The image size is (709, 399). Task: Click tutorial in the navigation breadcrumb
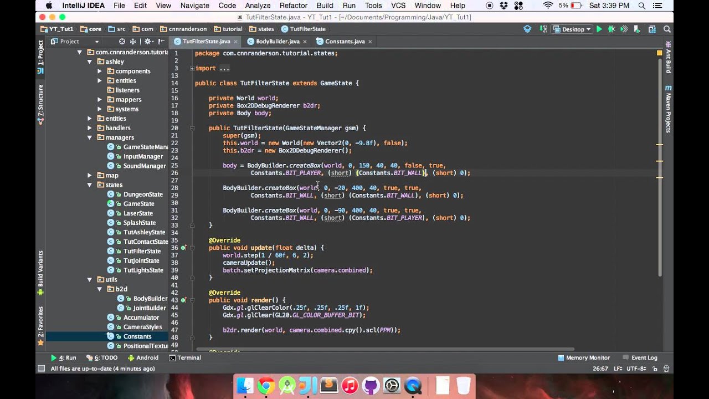pos(228,29)
